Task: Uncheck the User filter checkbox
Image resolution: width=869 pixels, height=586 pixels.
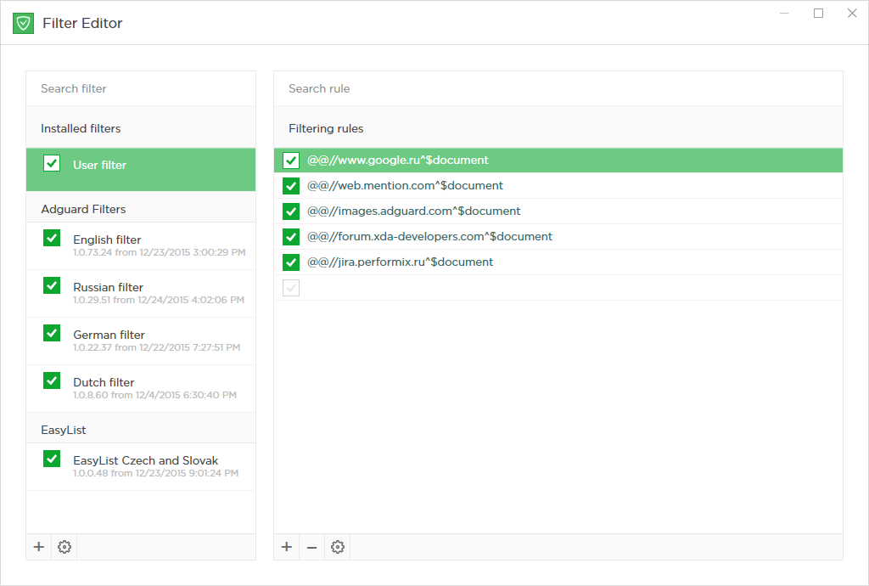Action: point(52,163)
